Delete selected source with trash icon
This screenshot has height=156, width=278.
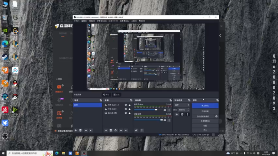pos(111,130)
